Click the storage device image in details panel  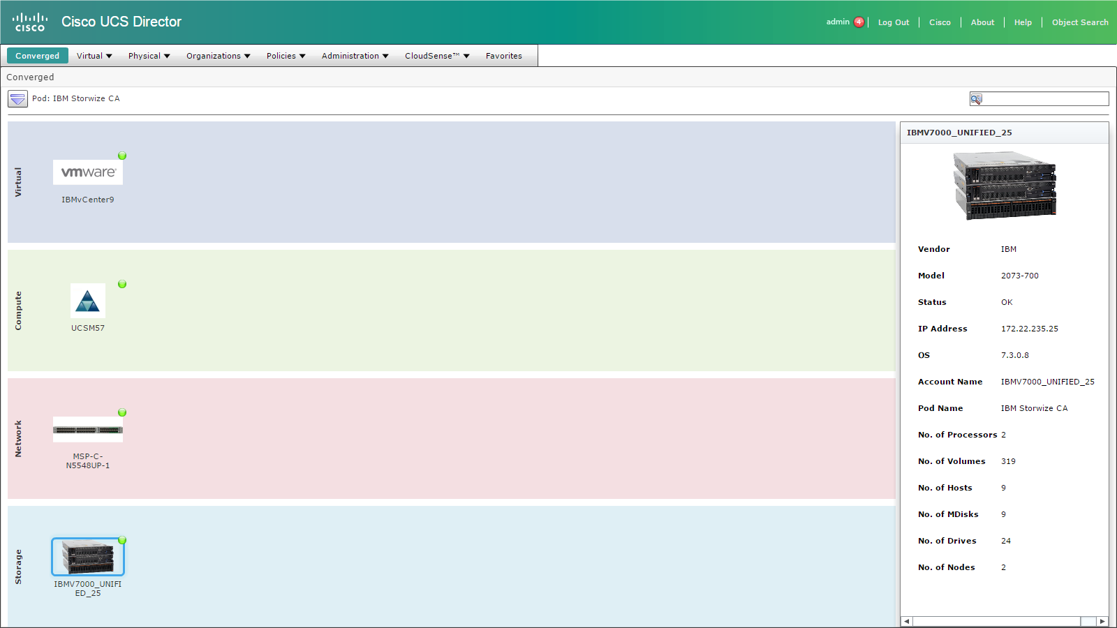click(1005, 186)
